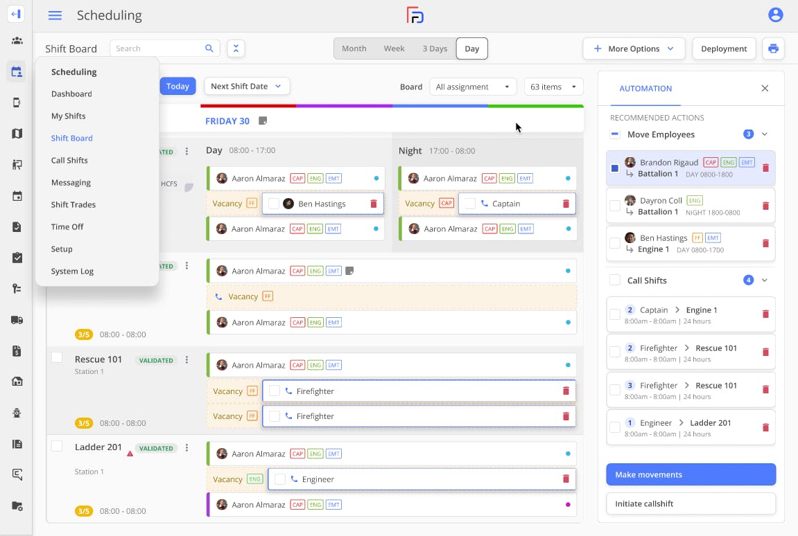Click the collapse rows icon beside the search bar

tap(236, 48)
